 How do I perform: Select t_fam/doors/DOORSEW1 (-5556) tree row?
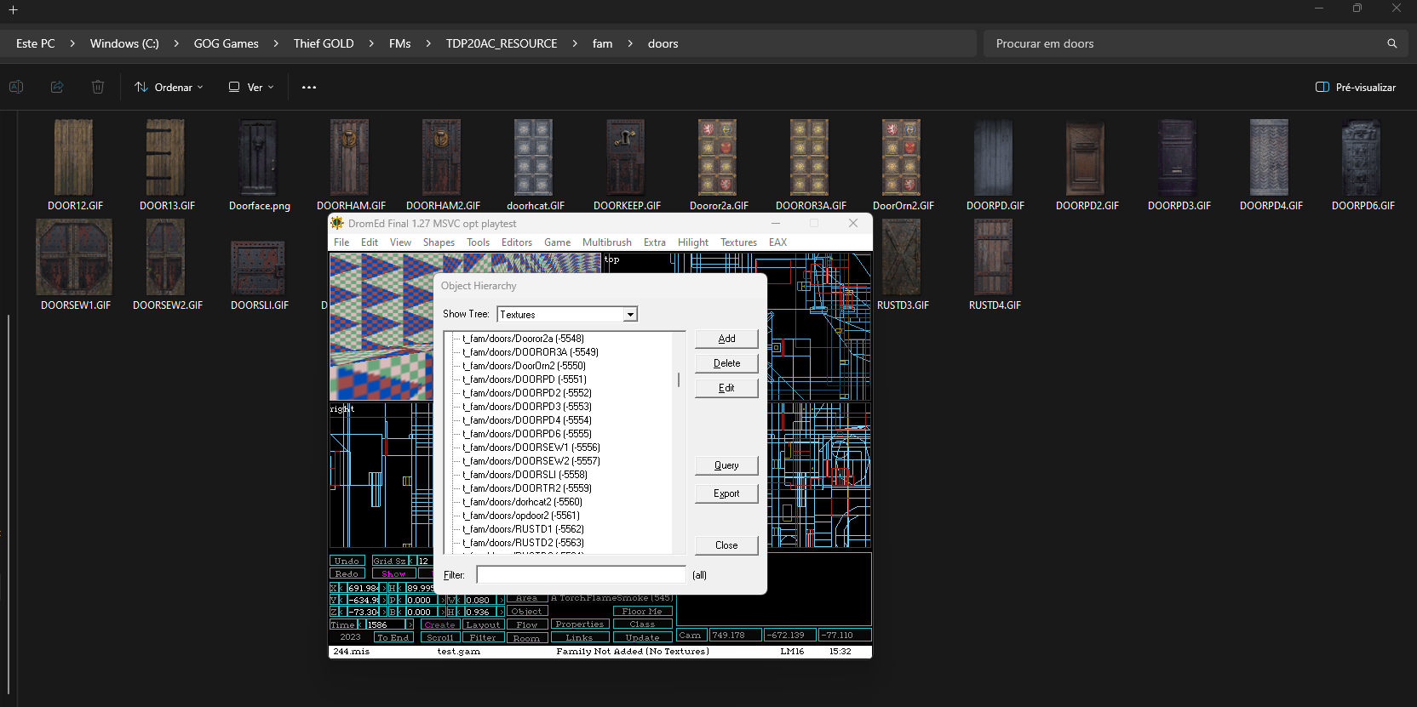(531, 448)
